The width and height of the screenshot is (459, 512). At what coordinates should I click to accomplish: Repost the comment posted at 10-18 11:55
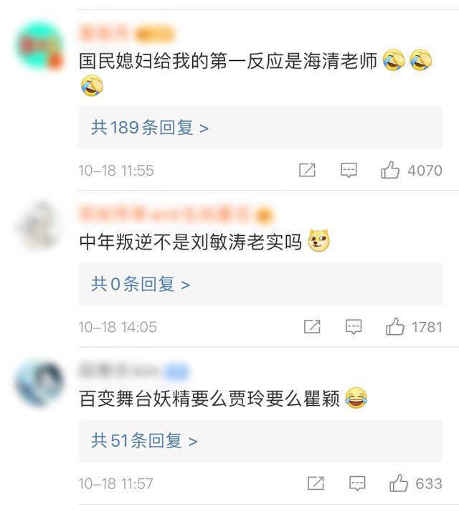[307, 170]
